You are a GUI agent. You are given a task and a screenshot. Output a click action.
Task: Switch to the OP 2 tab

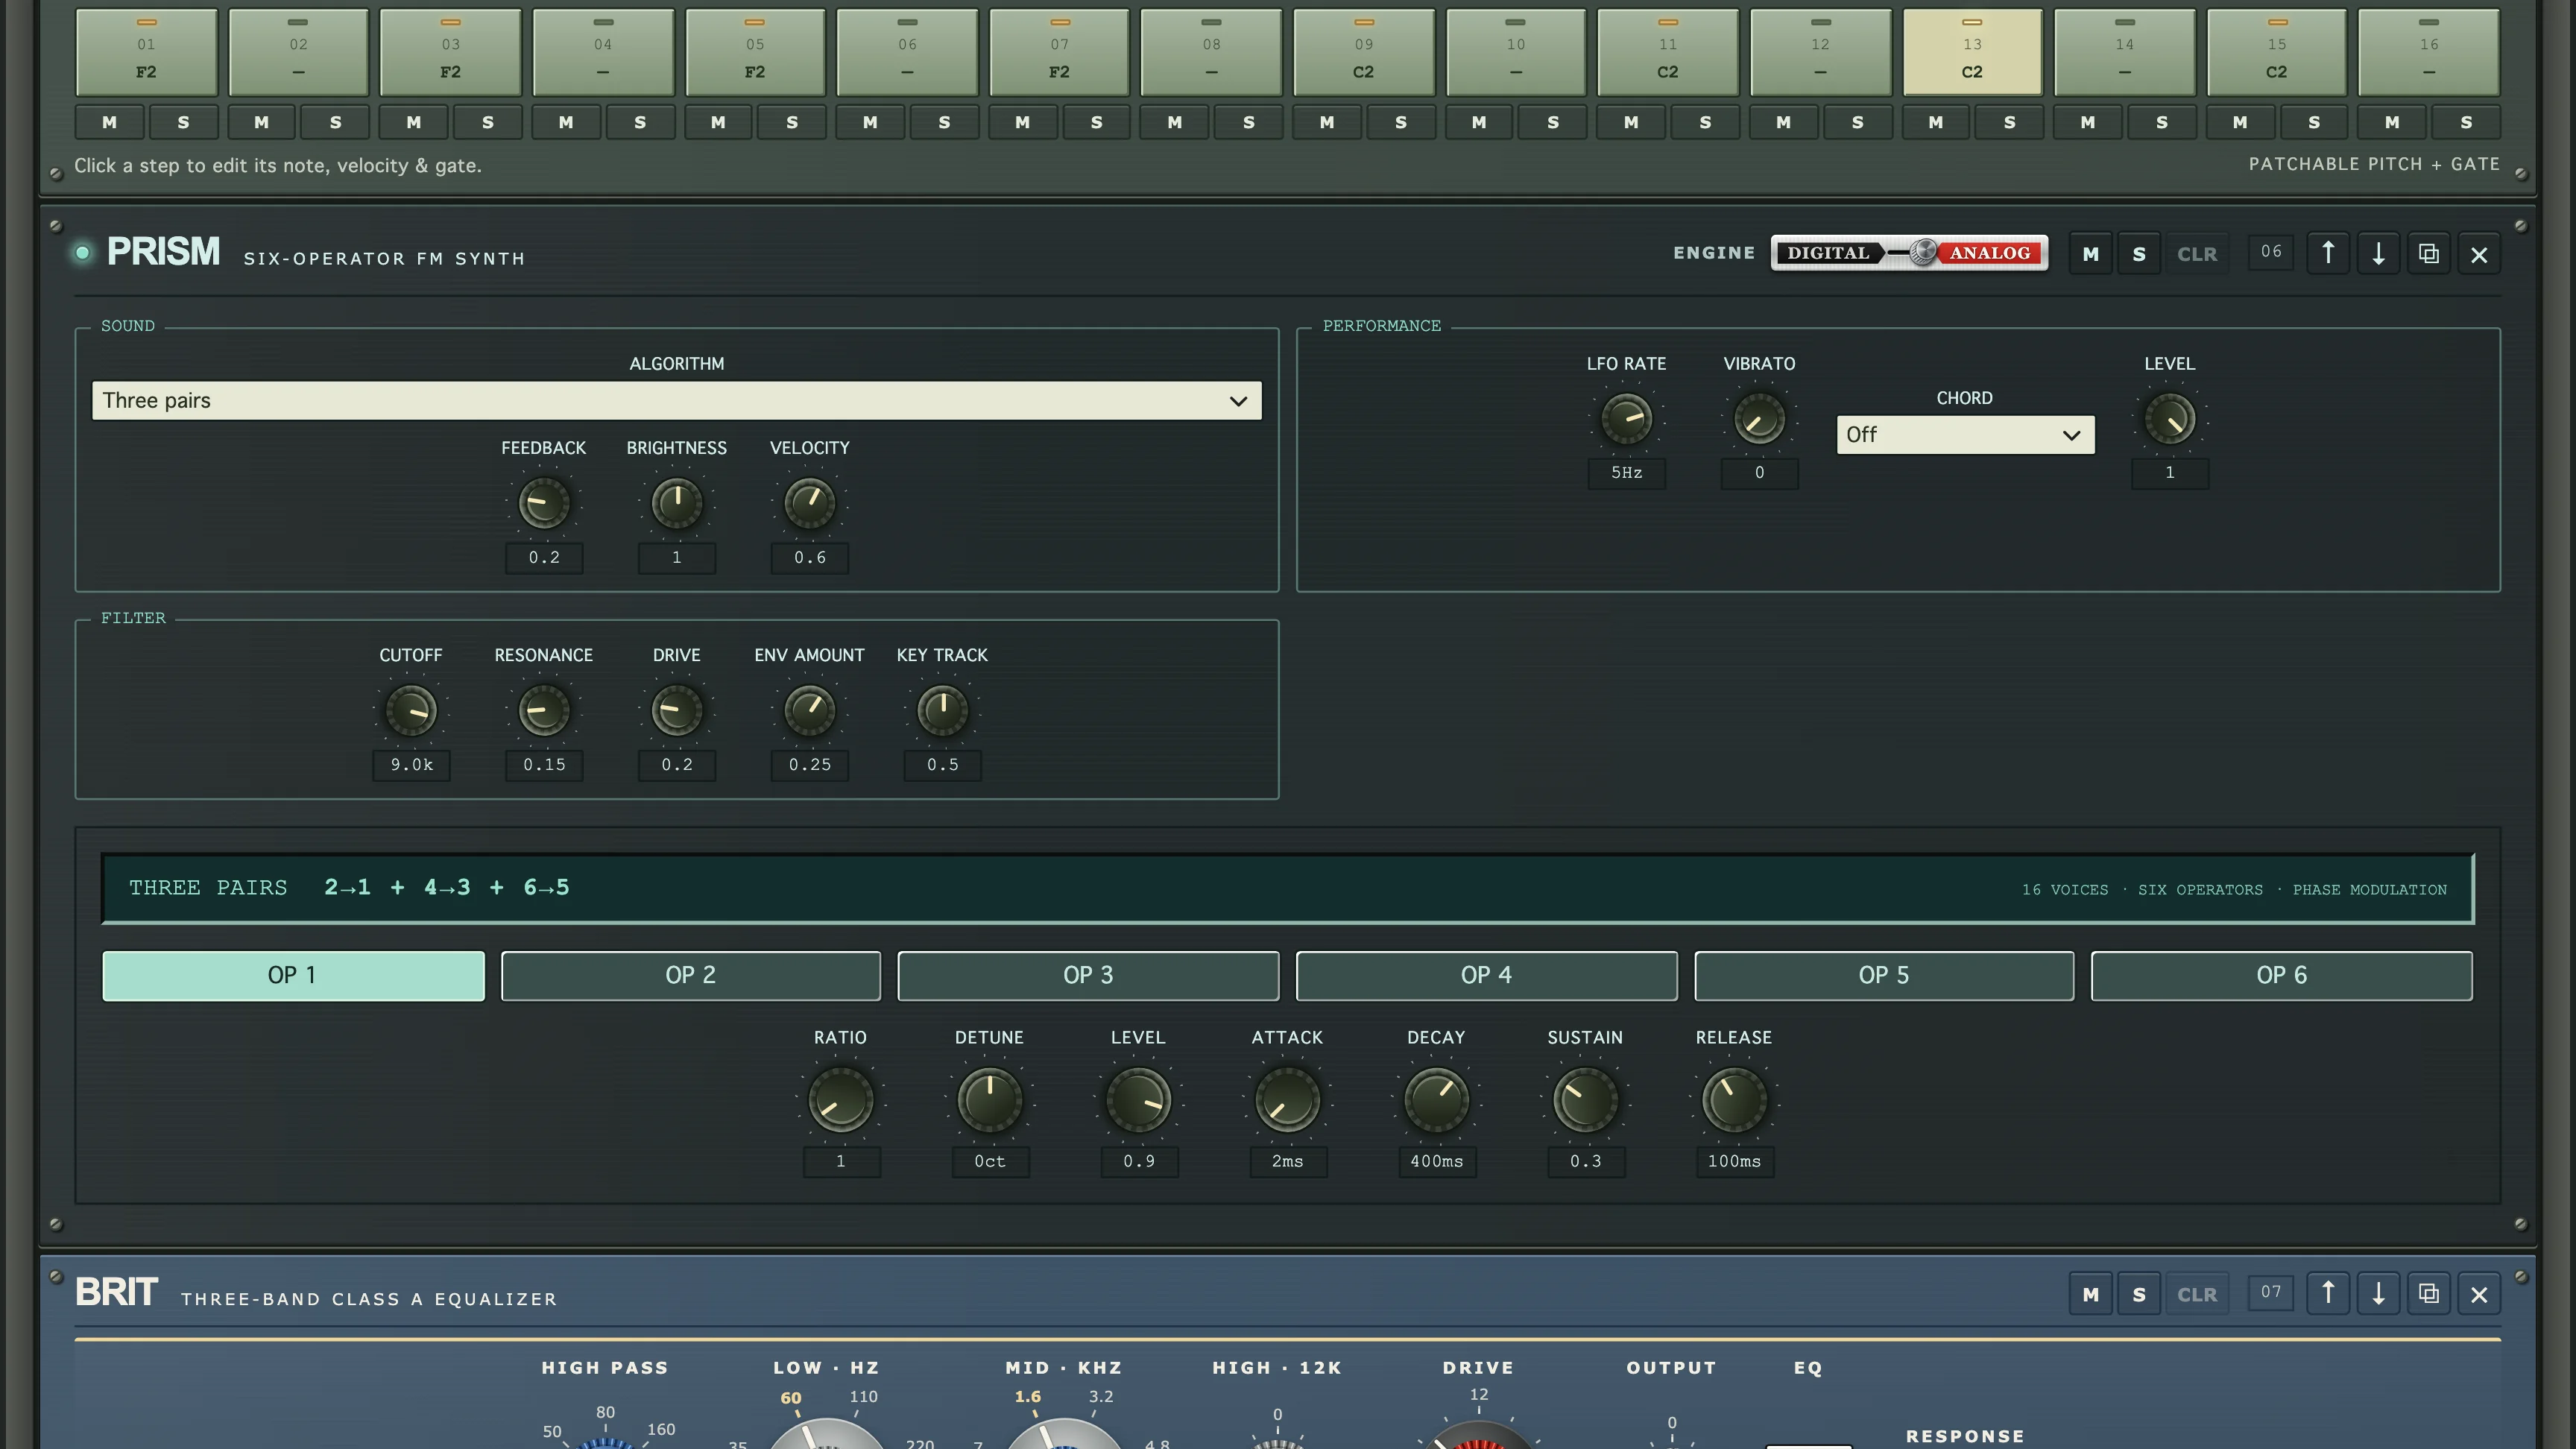tap(690, 975)
